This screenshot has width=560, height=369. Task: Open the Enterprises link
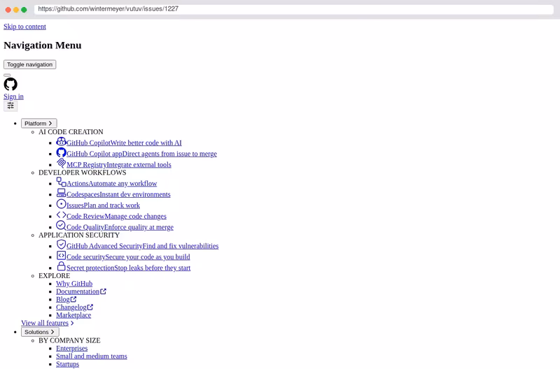click(x=71, y=348)
